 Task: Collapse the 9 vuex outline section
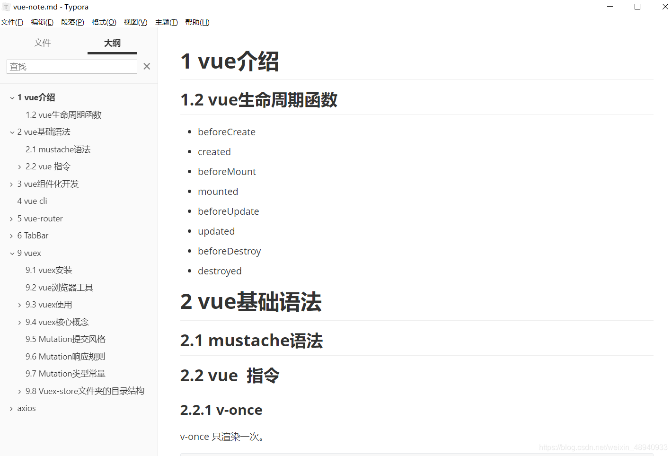point(12,254)
